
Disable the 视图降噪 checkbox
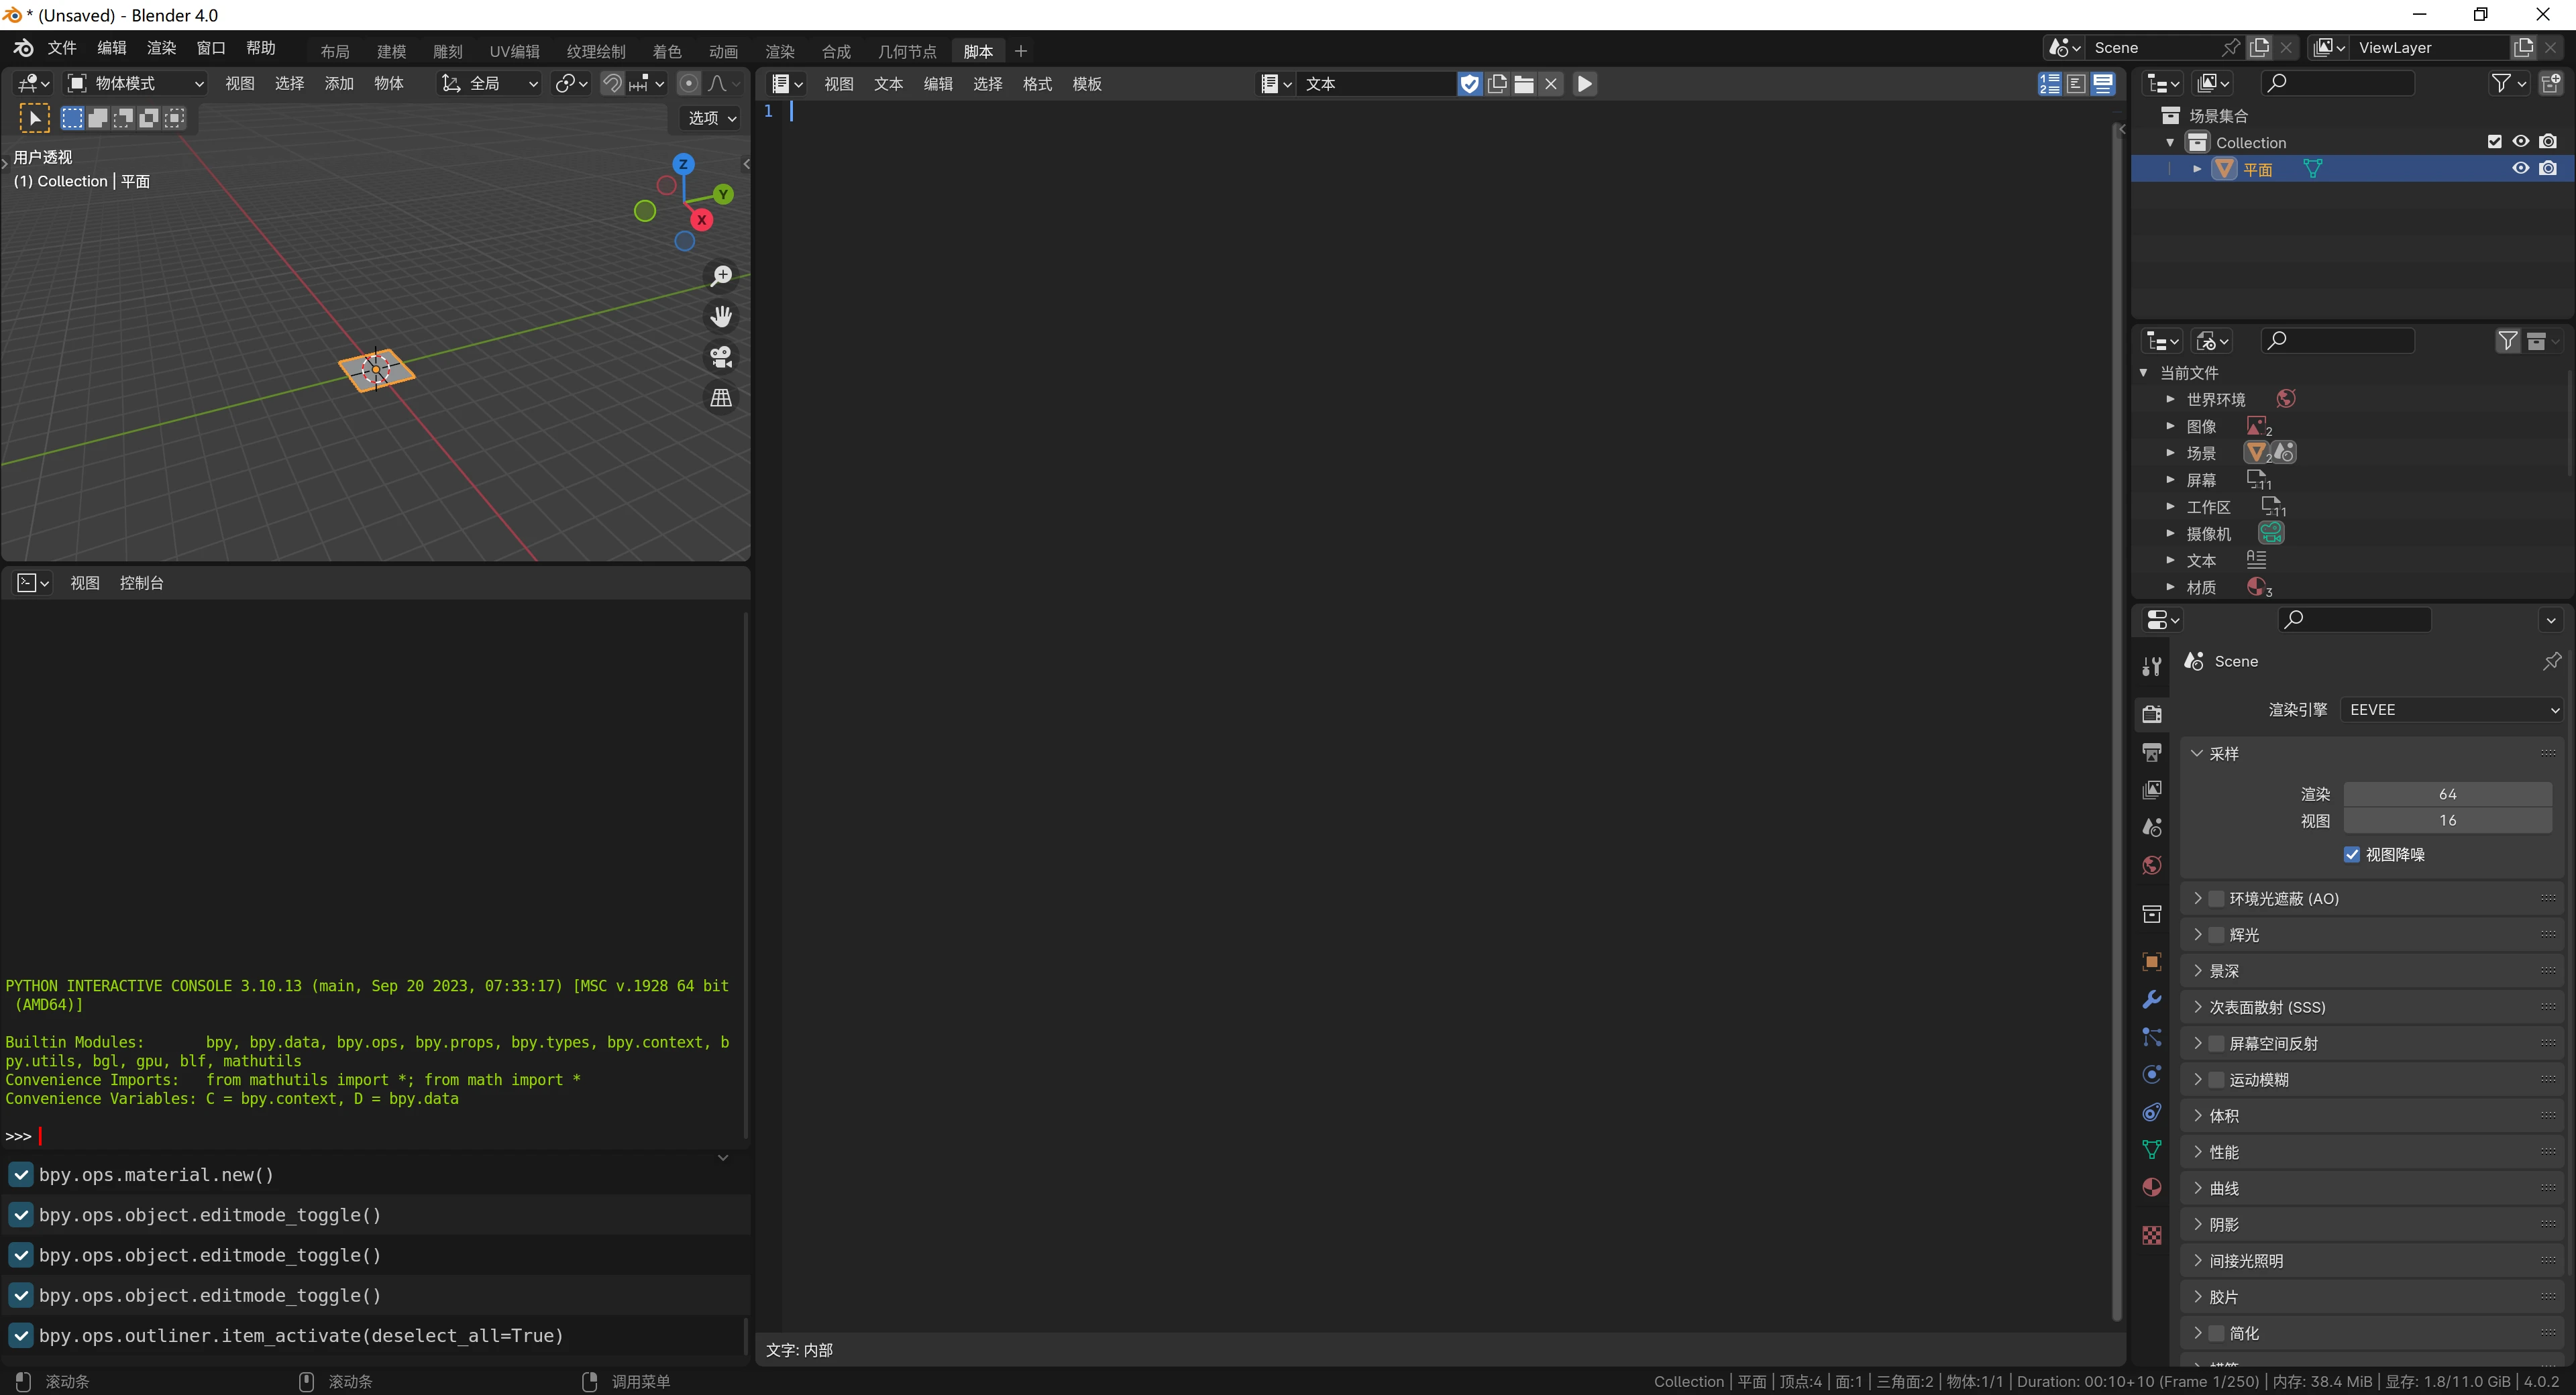[2352, 854]
